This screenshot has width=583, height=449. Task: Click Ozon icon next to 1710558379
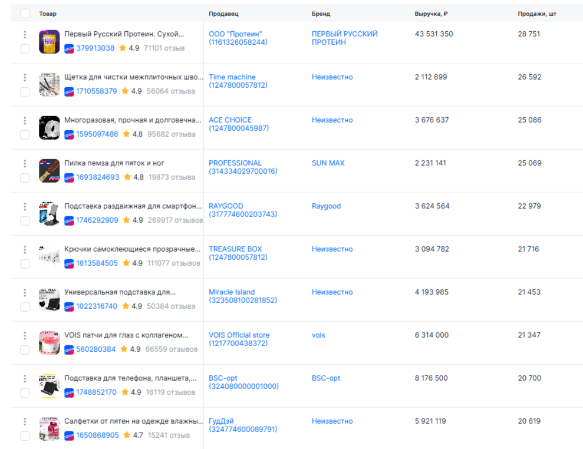click(x=69, y=91)
